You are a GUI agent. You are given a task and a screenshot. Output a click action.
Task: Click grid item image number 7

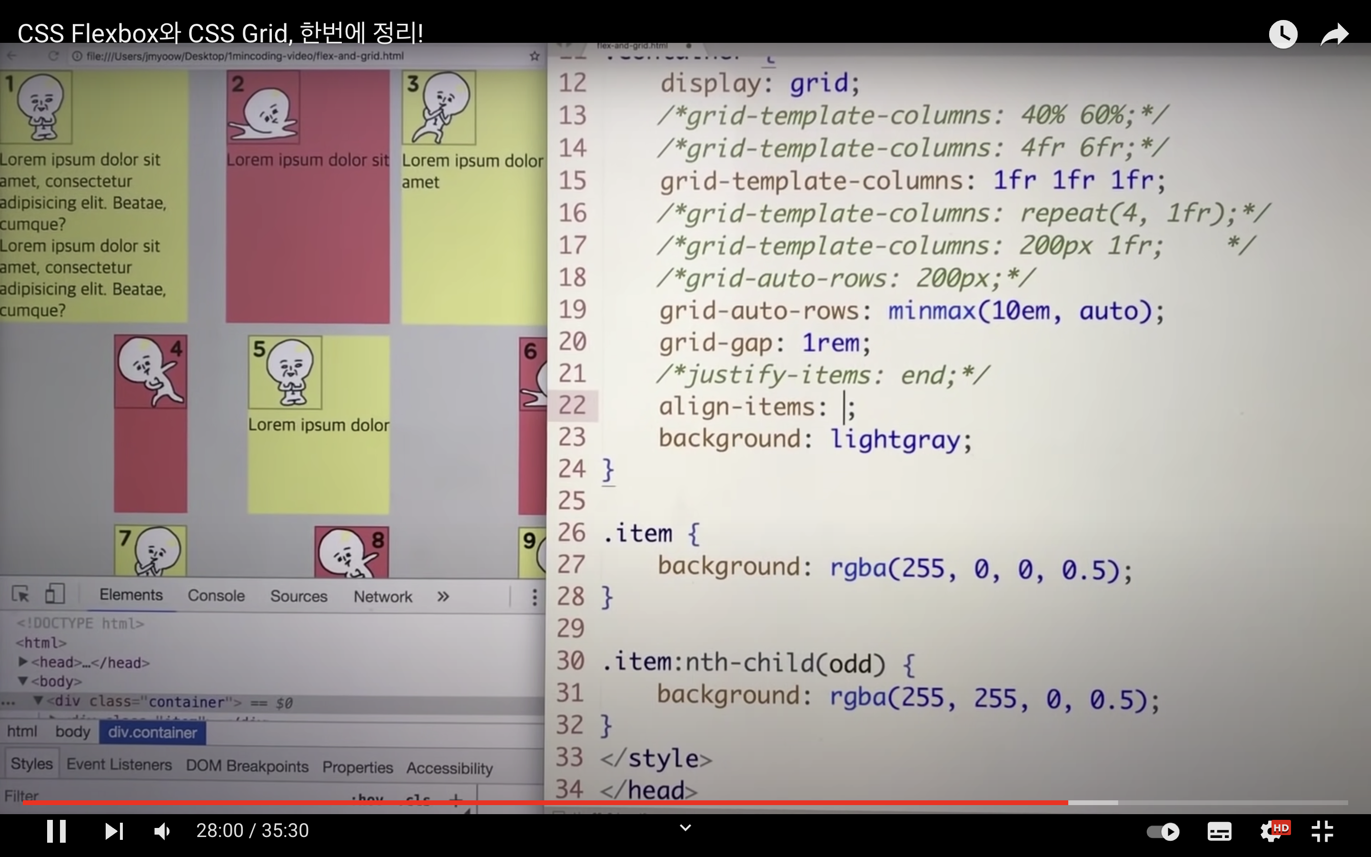point(150,551)
